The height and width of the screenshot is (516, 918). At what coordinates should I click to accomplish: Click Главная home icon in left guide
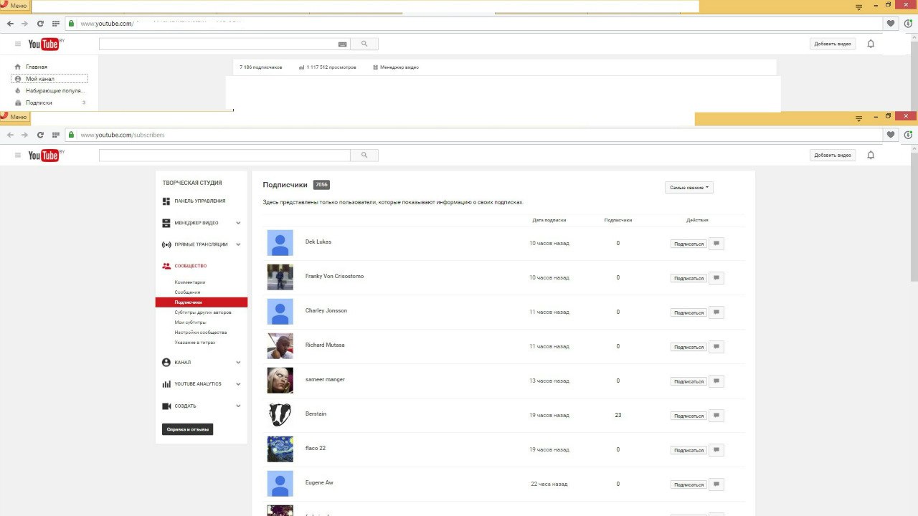pos(18,67)
